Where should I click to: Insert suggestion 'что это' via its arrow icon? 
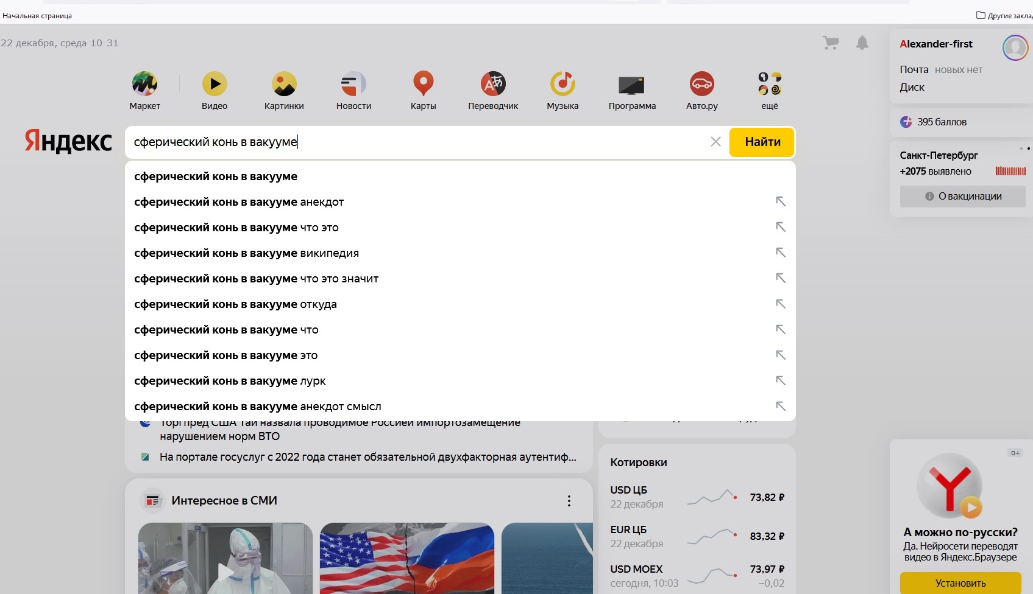[780, 227]
